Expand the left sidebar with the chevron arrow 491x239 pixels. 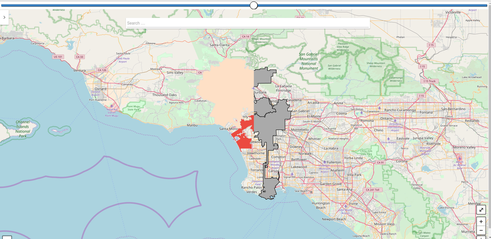tap(4, 17)
